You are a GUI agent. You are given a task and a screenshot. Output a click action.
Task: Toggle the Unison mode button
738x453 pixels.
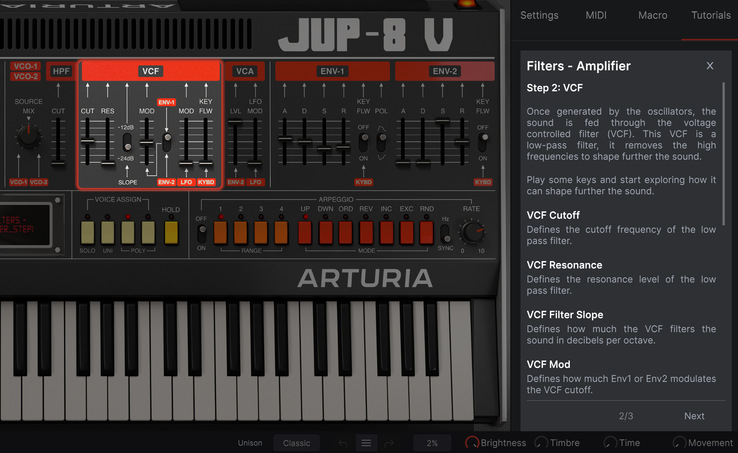[250, 443]
